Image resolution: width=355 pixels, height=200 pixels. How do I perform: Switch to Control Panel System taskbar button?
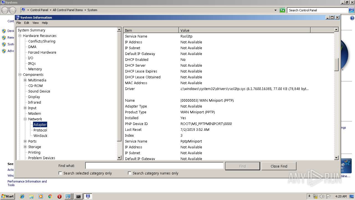[68, 196]
